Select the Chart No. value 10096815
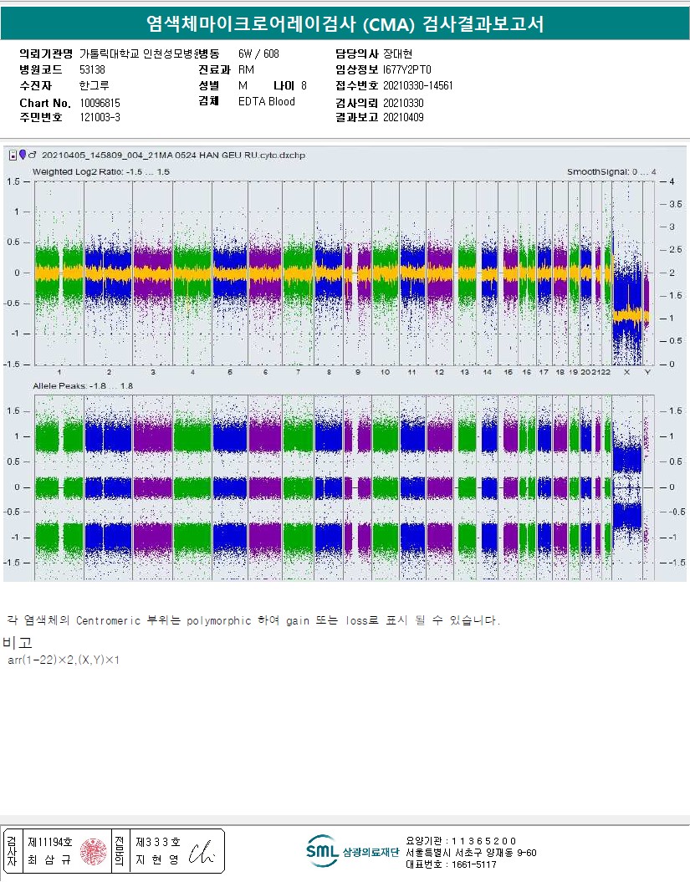 [100, 103]
